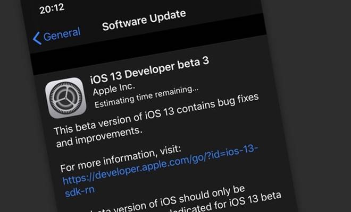Go back to General settings
Image resolution: width=351 pixels, height=212 pixels.
(x=56, y=36)
